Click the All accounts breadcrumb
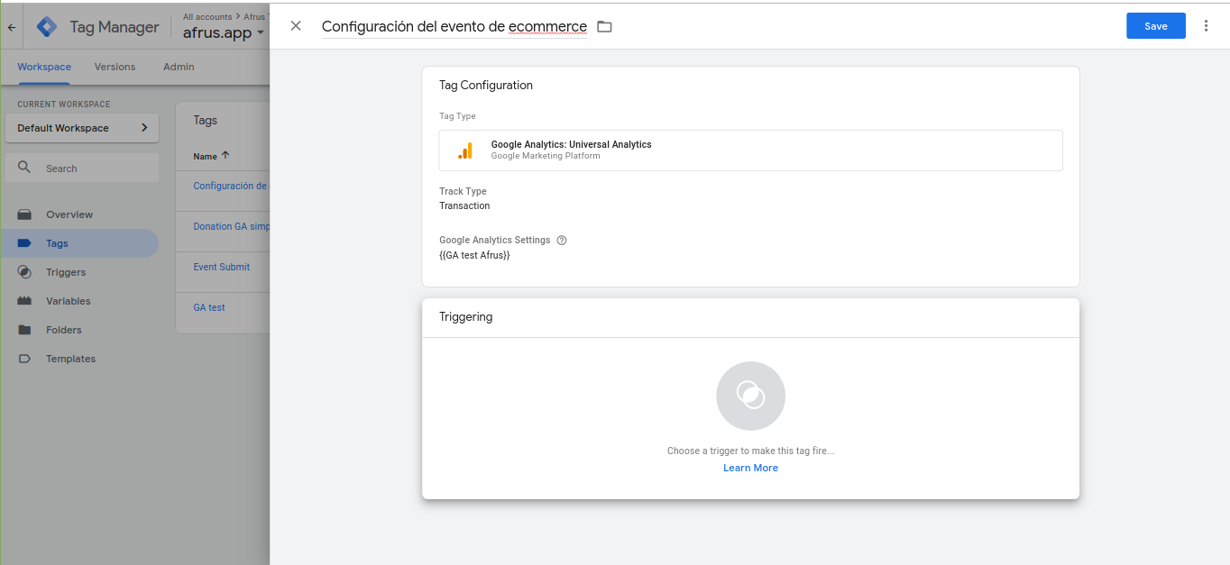Screen dimensions: 1230x565 click(209, 16)
